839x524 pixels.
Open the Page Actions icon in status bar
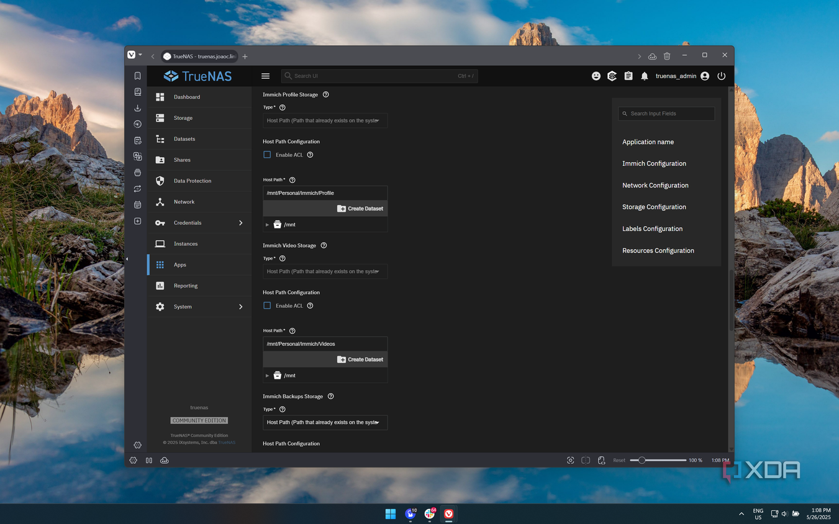tap(601, 460)
